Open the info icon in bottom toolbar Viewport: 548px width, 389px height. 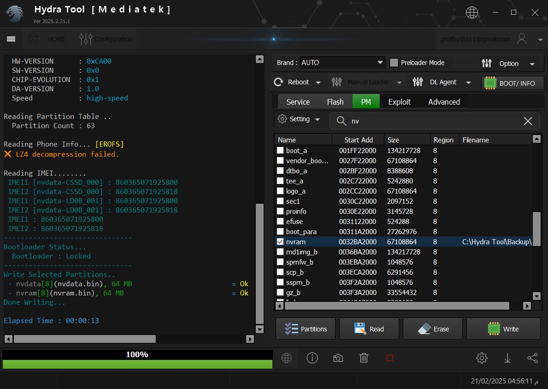312,358
